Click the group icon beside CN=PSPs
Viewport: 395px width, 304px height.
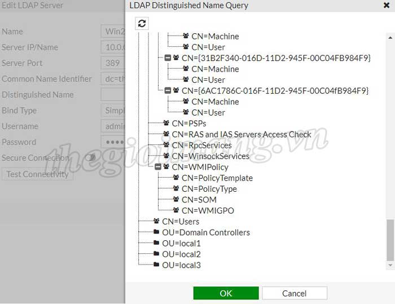(166, 124)
